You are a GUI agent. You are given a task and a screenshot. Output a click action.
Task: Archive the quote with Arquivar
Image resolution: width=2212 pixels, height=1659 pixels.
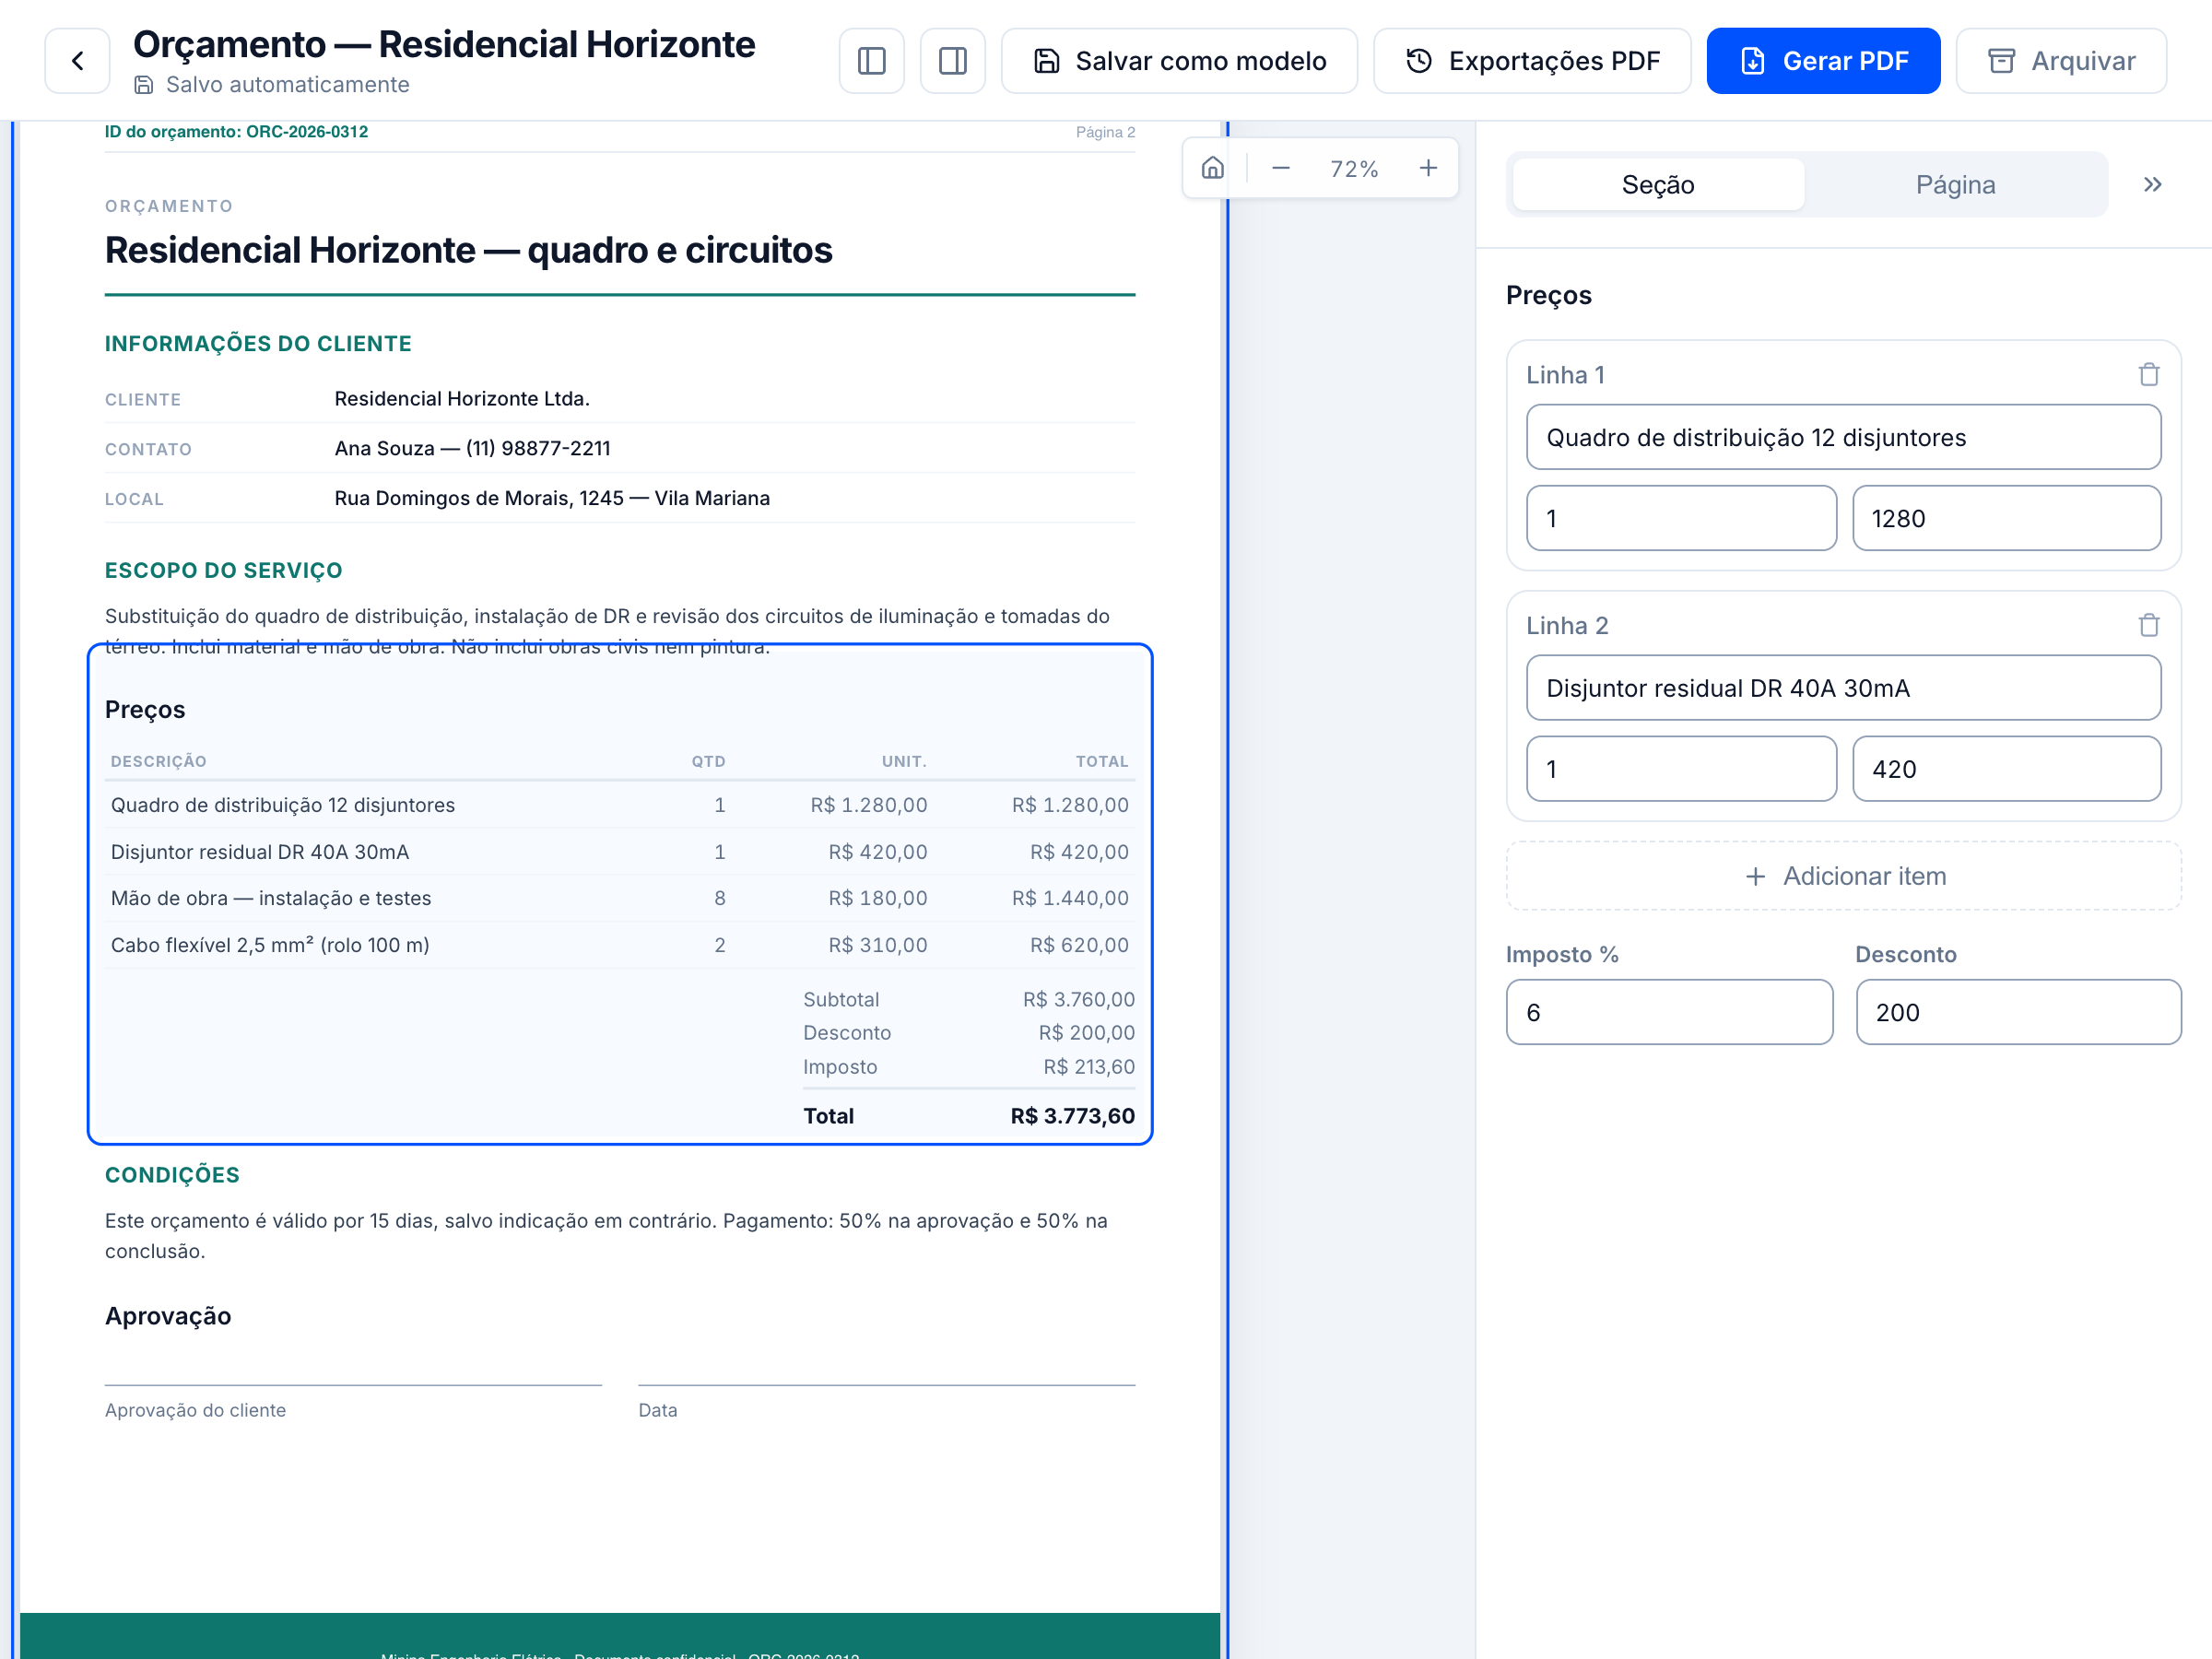click(2061, 61)
